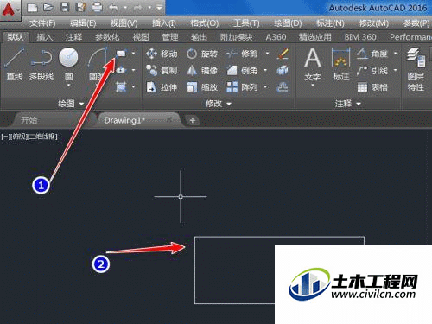This screenshot has height=324, width=432.
Task: Switch to the 注释 ribbon tab
Action: coord(73,37)
